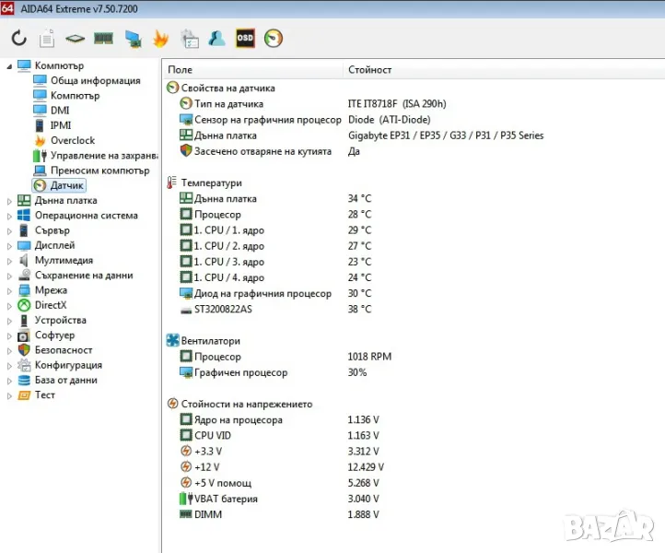This screenshot has height=553, width=665.
Task: Expand the Мултимедия tree node
Action: 10,261
